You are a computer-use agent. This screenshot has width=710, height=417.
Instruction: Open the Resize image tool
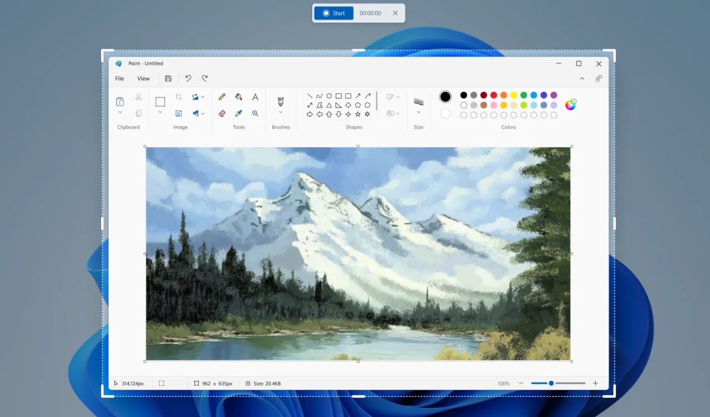click(179, 113)
